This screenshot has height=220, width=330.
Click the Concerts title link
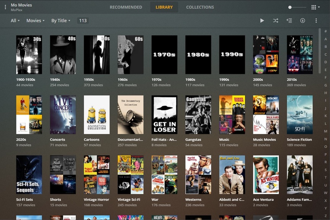pyautogui.click(x=58, y=139)
